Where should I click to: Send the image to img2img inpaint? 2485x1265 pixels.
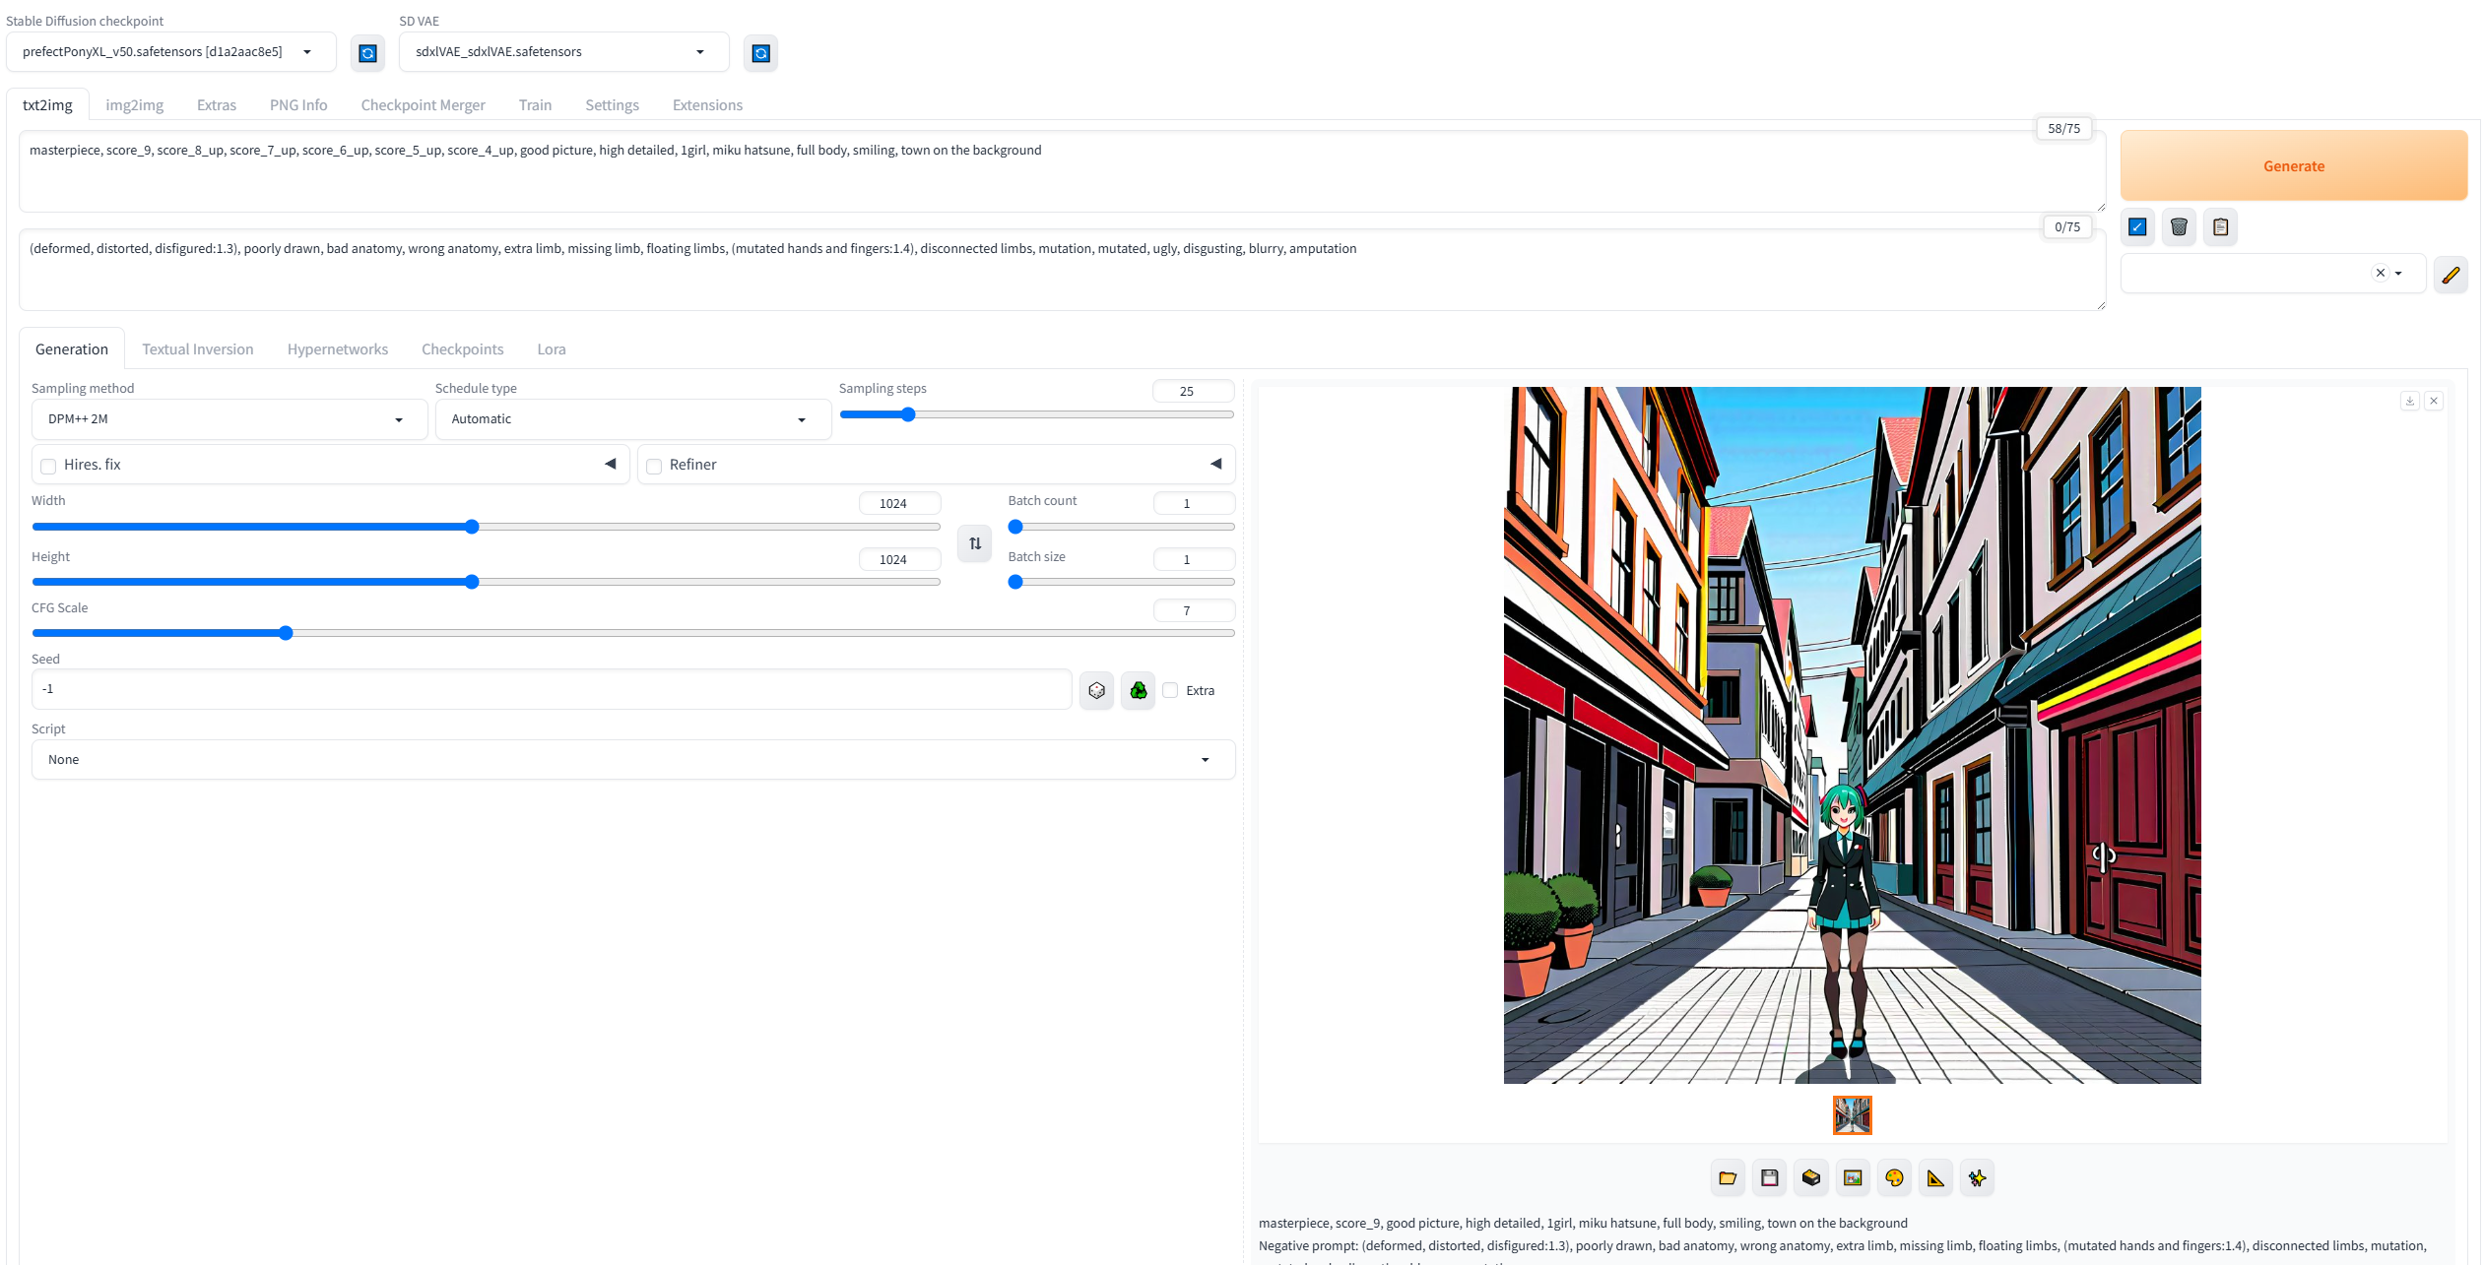click(1894, 1178)
